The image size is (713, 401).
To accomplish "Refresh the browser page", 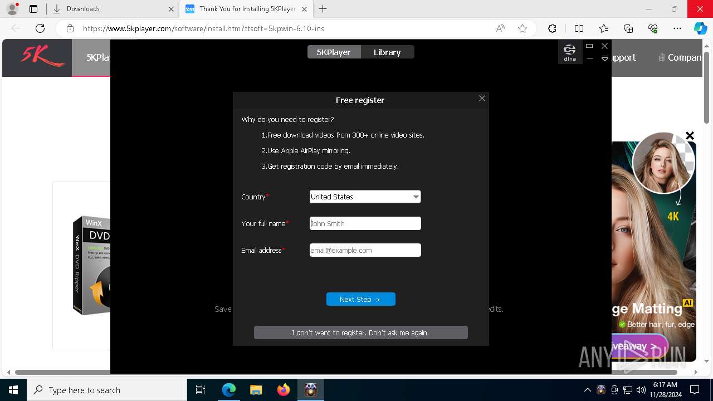I will point(40,28).
